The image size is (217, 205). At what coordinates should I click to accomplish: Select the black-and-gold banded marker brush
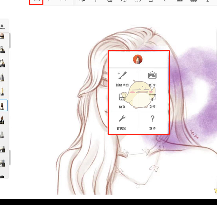(x=2, y=63)
